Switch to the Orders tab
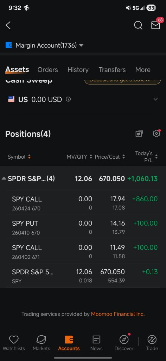This screenshot has height=361, width=166. tap(47, 69)
